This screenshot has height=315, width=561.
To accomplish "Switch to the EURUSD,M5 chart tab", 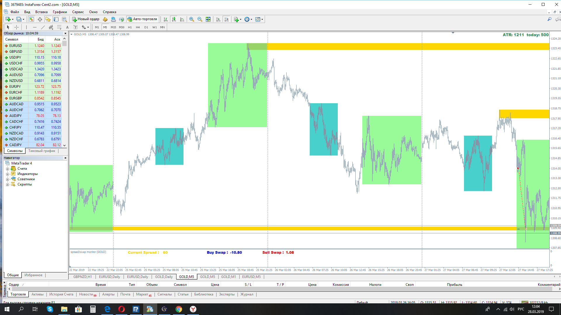I will 251,277.
